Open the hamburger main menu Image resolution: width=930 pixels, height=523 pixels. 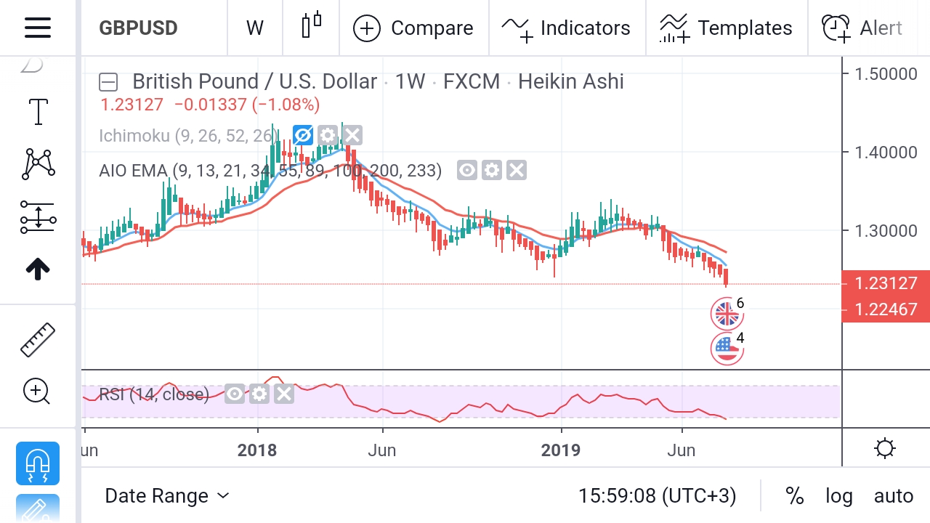[37, 28]
